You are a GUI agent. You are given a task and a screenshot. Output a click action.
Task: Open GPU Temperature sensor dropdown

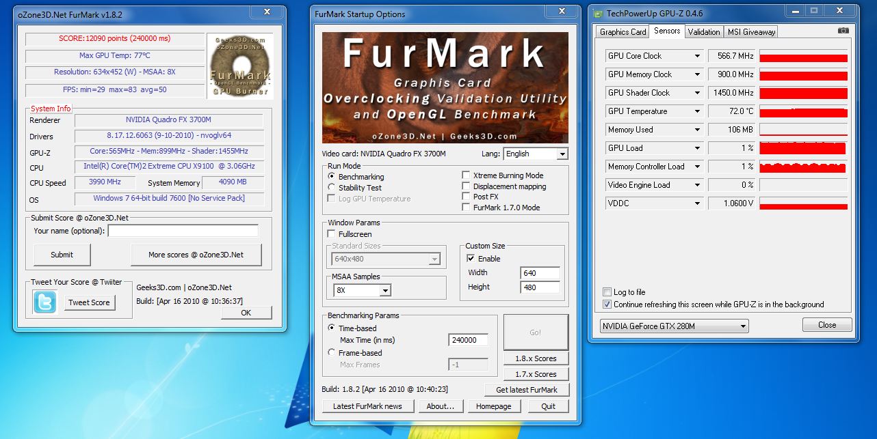click(698, 111)
